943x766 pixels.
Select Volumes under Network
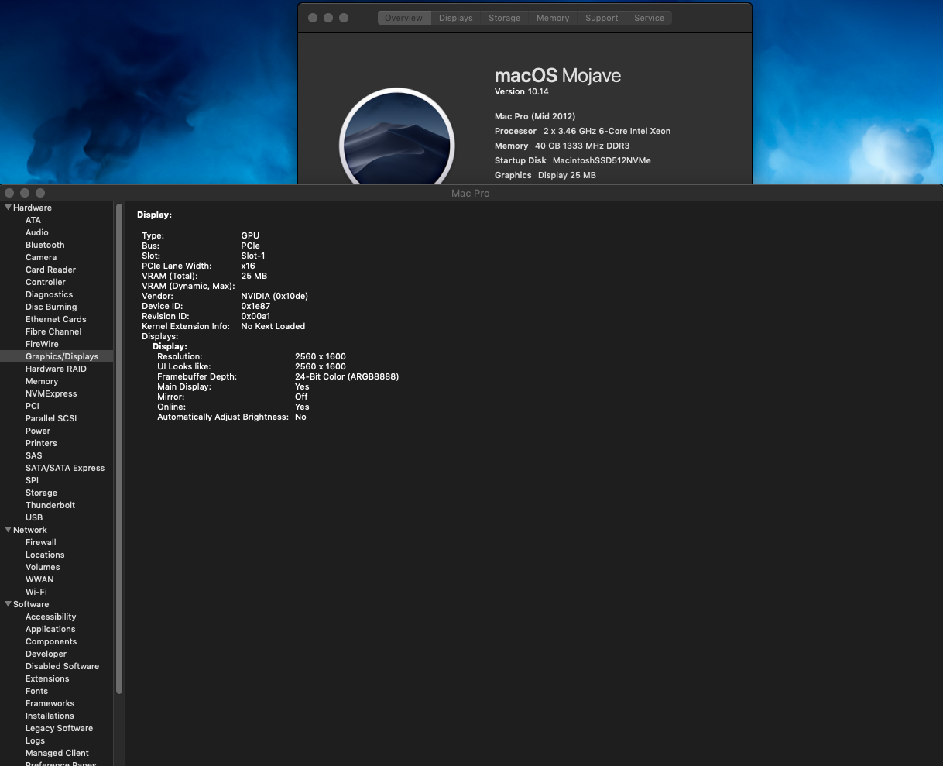(43, 567)
